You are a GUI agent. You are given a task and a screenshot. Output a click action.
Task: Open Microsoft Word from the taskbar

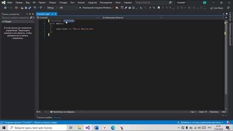pos(96,128)
